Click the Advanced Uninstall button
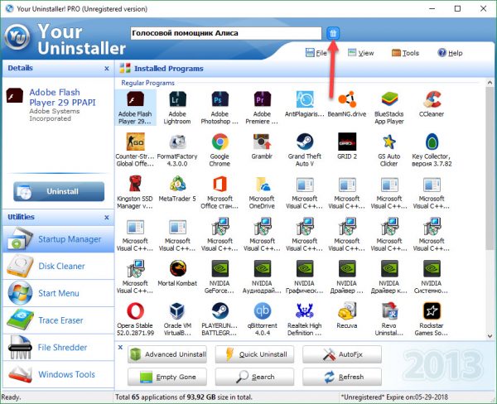Screen dimensions: 497x404 click(167, 354)
